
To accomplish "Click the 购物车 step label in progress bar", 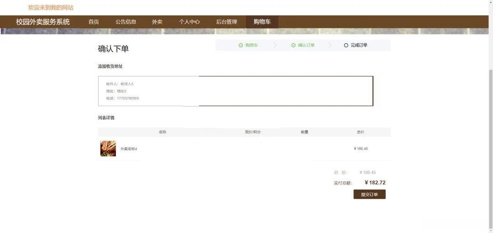I will pyautogui.click(x=252, y=46).
